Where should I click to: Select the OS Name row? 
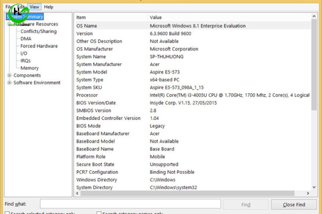pos(192,26)
